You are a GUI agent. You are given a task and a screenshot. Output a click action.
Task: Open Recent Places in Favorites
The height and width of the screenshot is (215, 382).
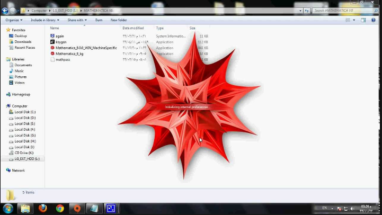click(x=24, y=48)
